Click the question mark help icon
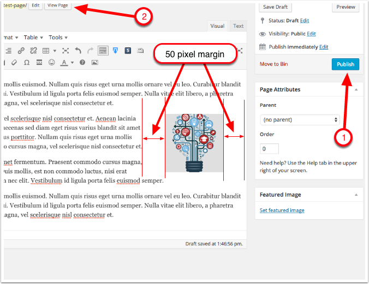Image resolution: width=369 pixels, height=284 pixels. point(82,62)
